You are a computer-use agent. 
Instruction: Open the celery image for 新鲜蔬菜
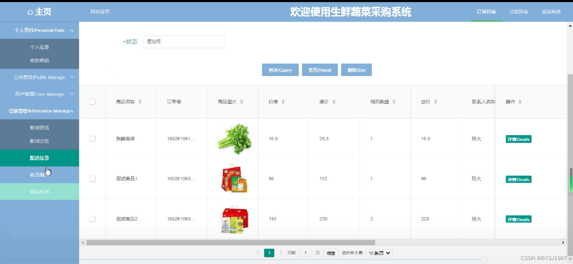pos(235,139)
